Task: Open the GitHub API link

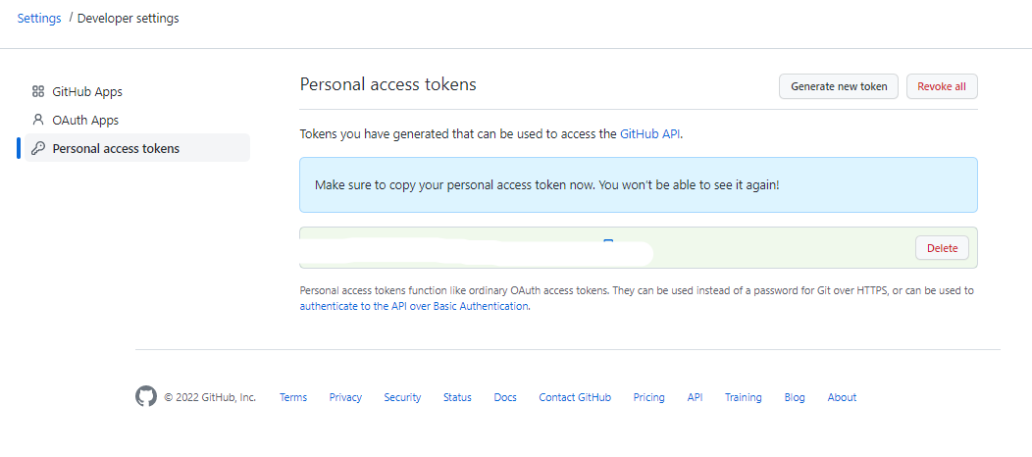Action: point(649,134)
